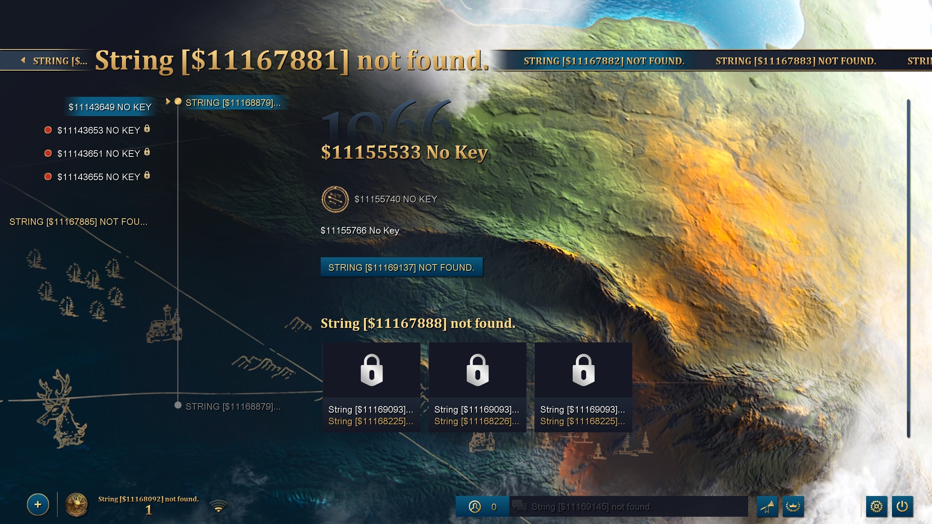Click lock icon beside $11143651 NO KEY
This screenshot has height=524, width=932.
(x=147, y=152)
